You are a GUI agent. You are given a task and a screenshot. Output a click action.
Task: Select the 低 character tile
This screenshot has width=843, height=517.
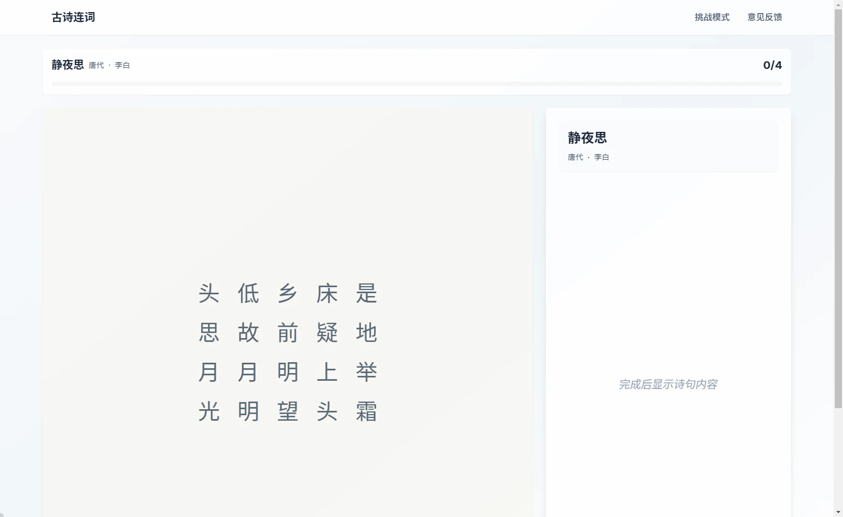click(248, 294)
